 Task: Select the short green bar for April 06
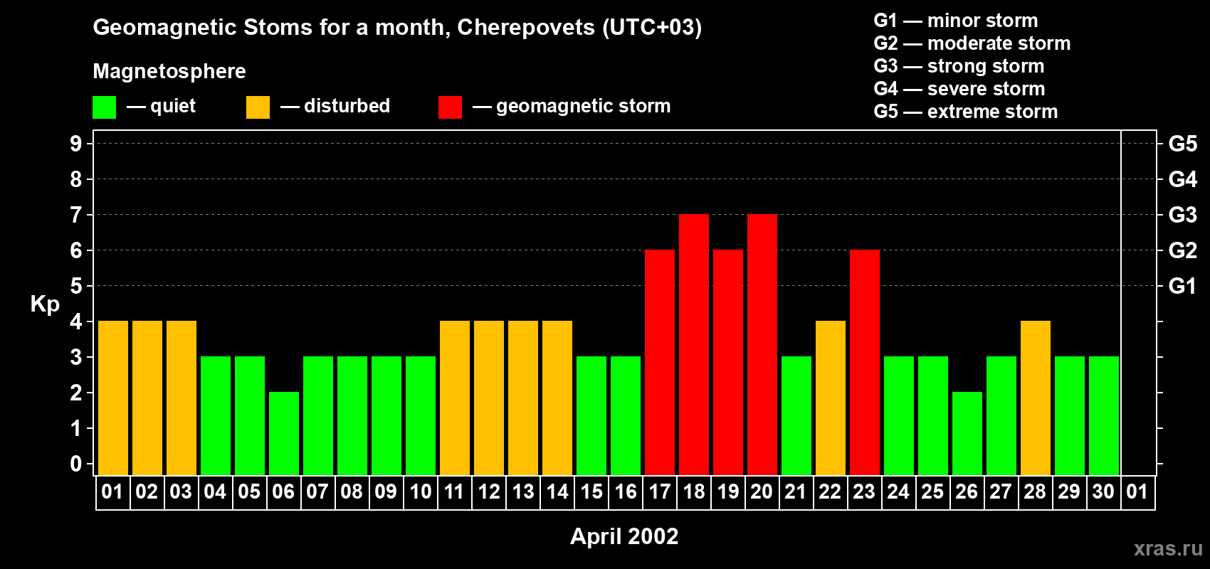pyautogui.click(x=284, y=433)
